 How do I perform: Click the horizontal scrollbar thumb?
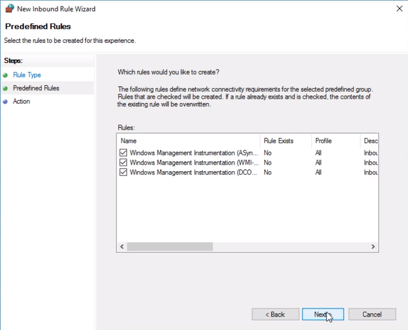170,246
